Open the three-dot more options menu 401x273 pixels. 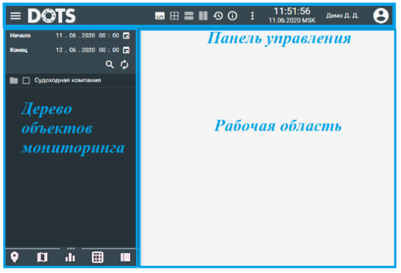click(x=252, y=16)
